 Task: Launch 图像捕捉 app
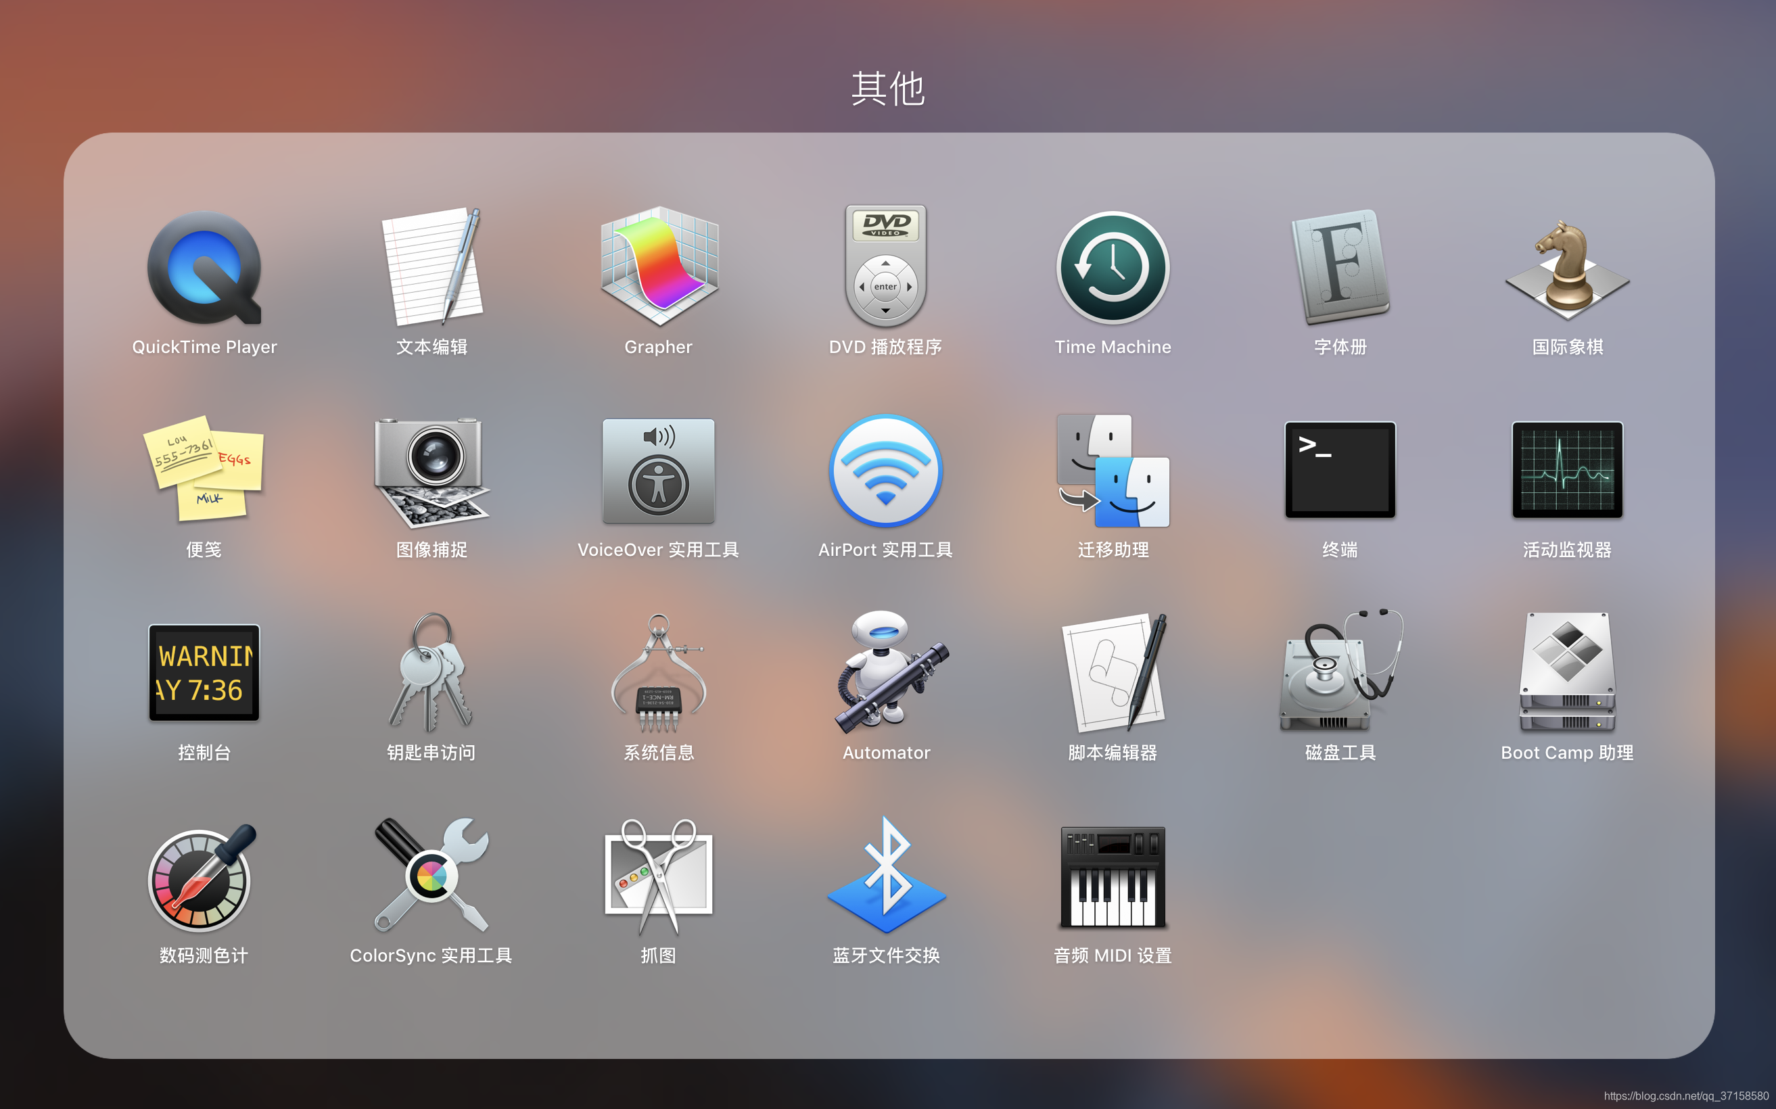click(x=431, y=471)
